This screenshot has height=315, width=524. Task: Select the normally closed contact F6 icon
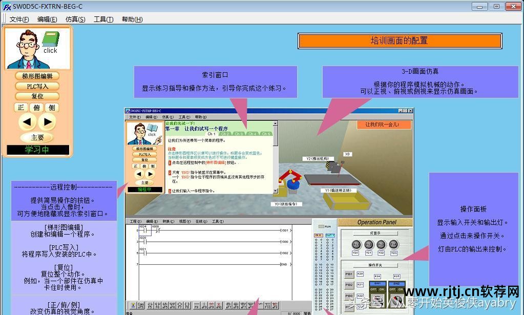(156, 306)
